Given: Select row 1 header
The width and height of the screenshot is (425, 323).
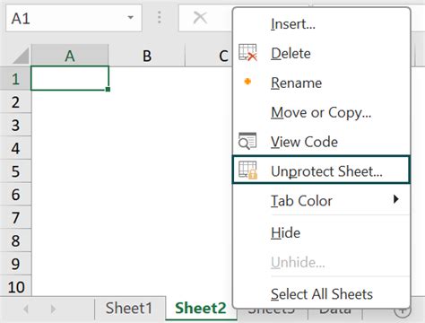Looking at the screenshot, I should [15, 79].
